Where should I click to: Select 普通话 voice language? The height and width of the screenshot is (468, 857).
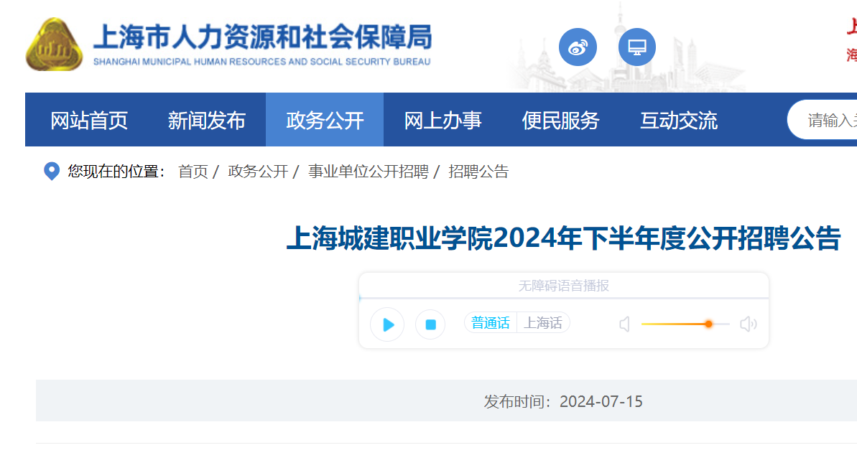point(490,323)
